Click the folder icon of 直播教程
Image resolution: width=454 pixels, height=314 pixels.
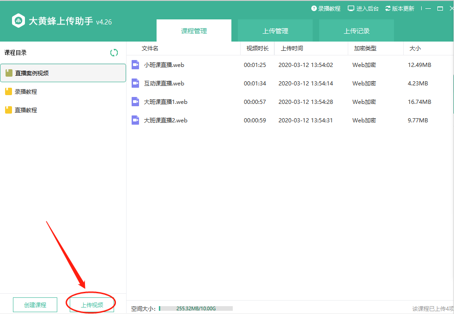8,110
